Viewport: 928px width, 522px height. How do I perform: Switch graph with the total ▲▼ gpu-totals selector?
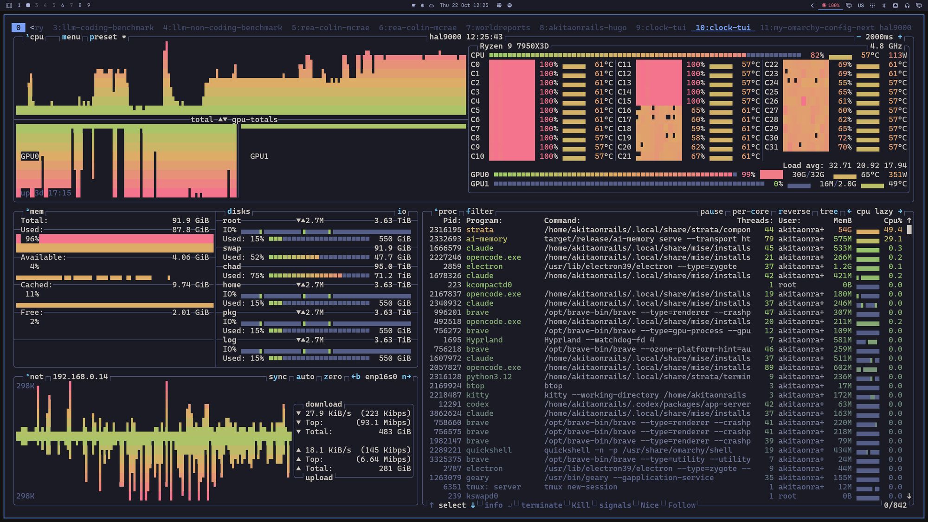point(234,119)
